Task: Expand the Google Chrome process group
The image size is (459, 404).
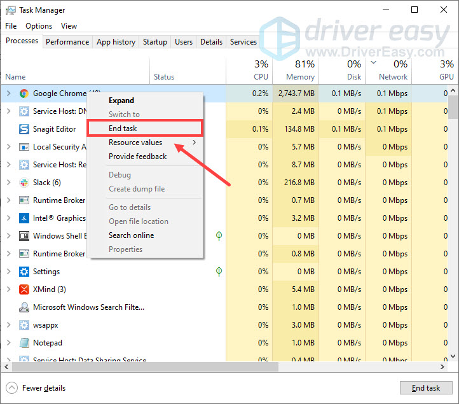Action: [x=8, y=94]
